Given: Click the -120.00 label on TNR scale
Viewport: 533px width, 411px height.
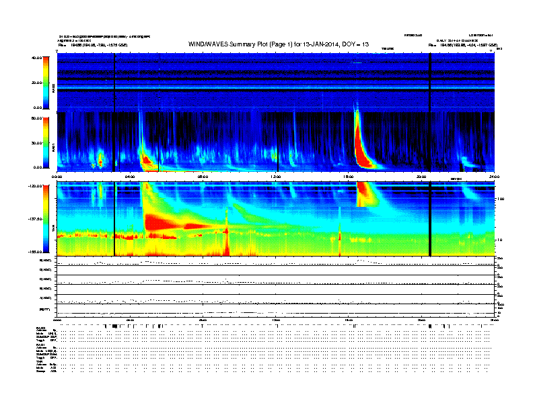Looking at the screenshot, I should point(35,186).
